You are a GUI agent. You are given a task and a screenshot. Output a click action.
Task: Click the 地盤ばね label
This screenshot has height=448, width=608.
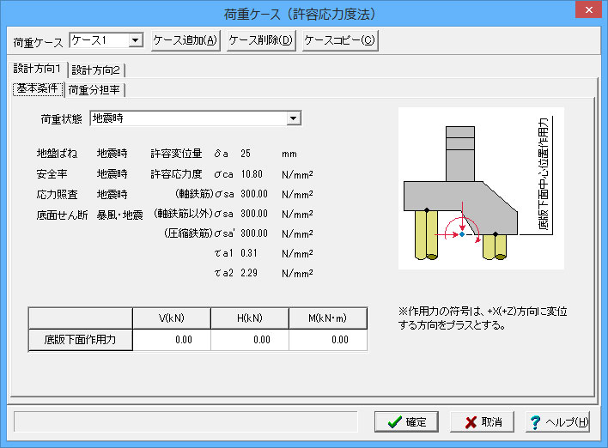57,154
